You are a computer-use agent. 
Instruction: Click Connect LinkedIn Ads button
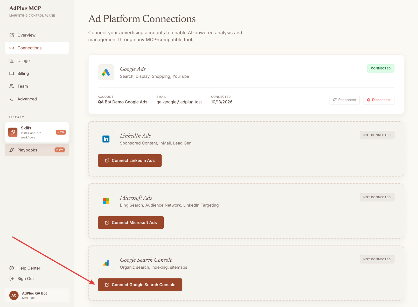click(x=130, y=161)
